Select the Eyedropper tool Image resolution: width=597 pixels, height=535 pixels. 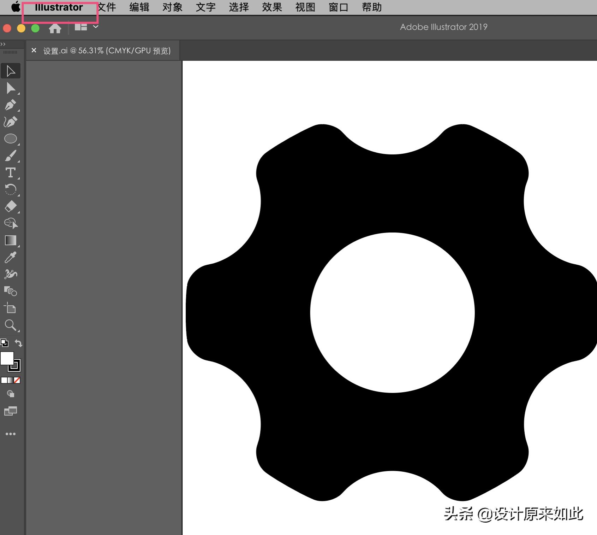coord(11,257)
